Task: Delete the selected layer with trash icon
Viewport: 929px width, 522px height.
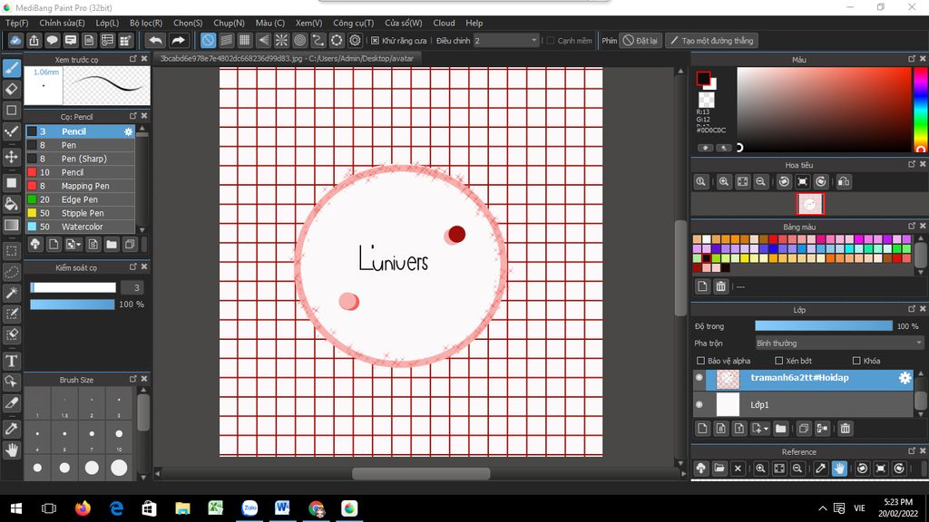Action: (846, 429)
